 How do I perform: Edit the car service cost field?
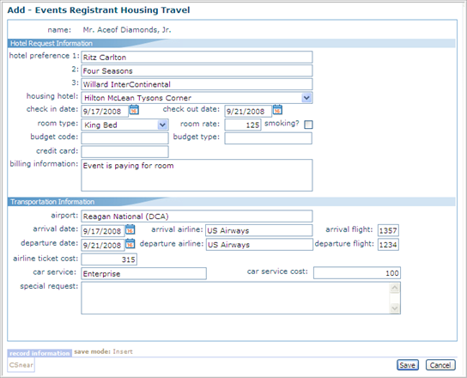(x=357, y=273)
